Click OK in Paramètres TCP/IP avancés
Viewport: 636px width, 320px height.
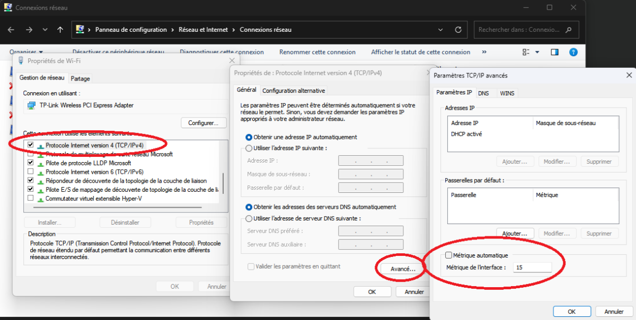click(x=572, y=312)
